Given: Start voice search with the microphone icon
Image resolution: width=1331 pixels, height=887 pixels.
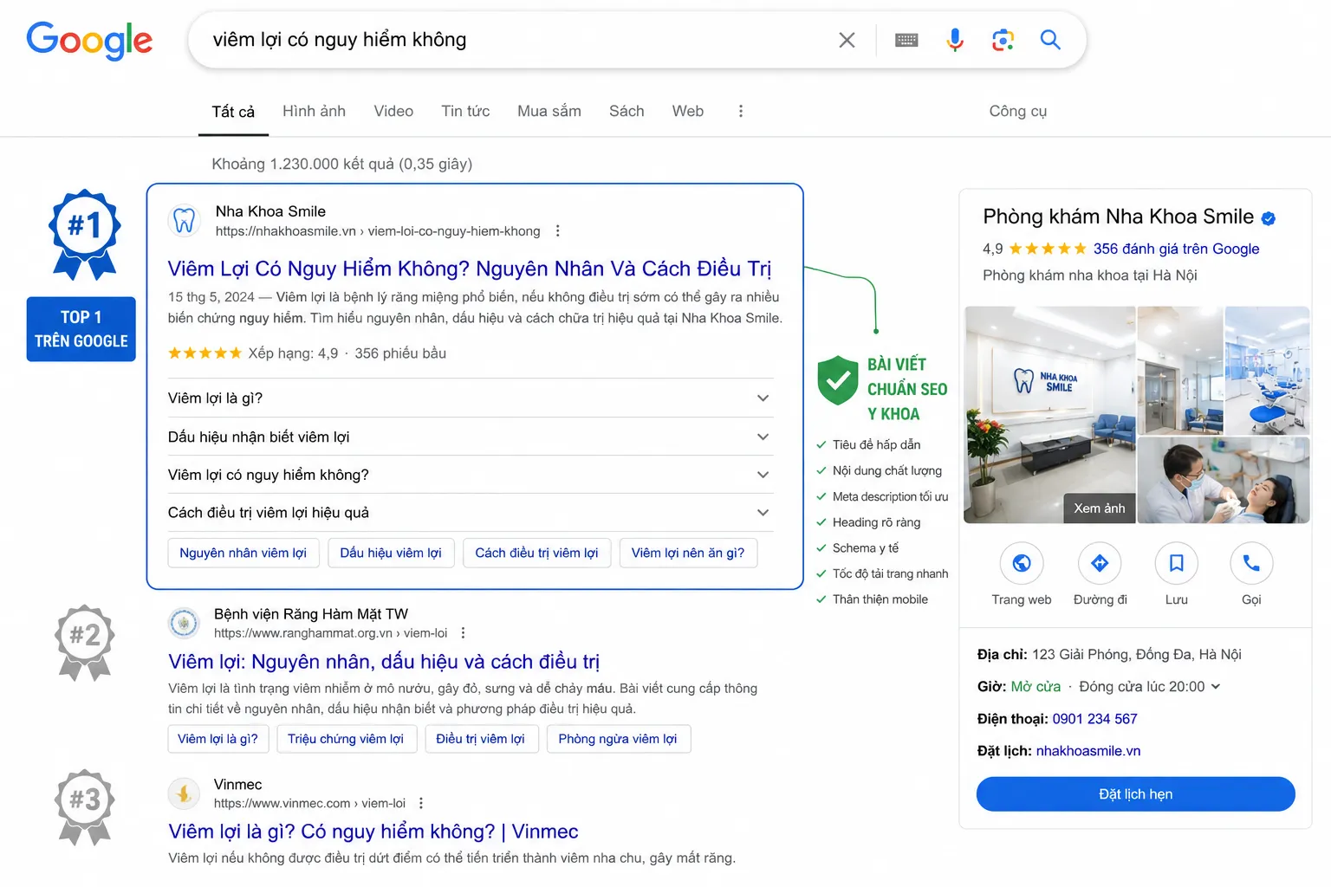Looking at the screenshot, I should (x=955, y=40).
